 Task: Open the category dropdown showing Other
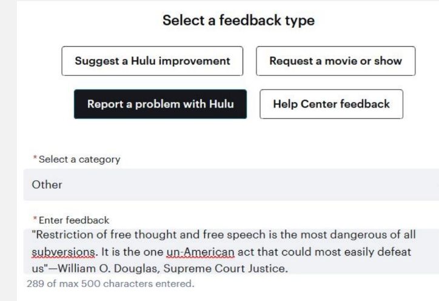(x=230, y=184)
